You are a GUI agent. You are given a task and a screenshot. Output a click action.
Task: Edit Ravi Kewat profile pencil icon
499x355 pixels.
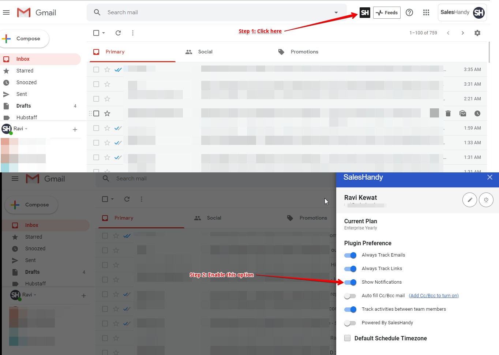point(470,200)
